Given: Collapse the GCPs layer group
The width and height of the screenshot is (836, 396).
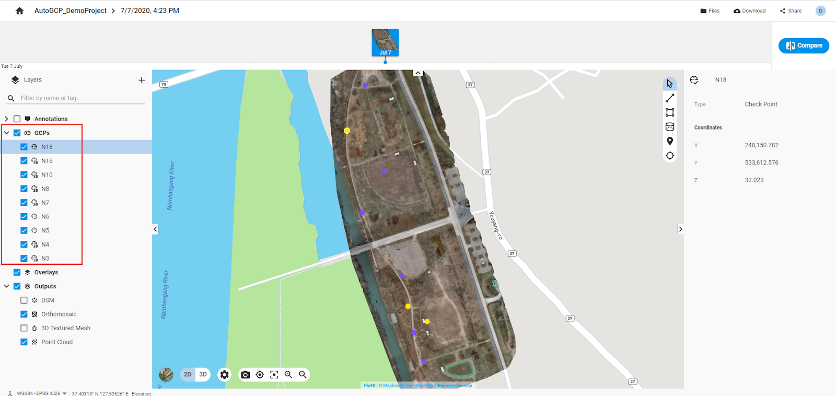Looking at the screenshot, I should (6, 133).
